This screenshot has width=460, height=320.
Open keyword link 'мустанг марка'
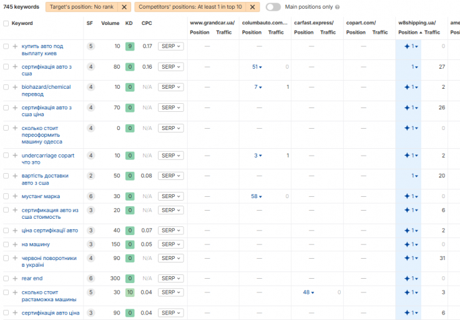pos(41,196)
